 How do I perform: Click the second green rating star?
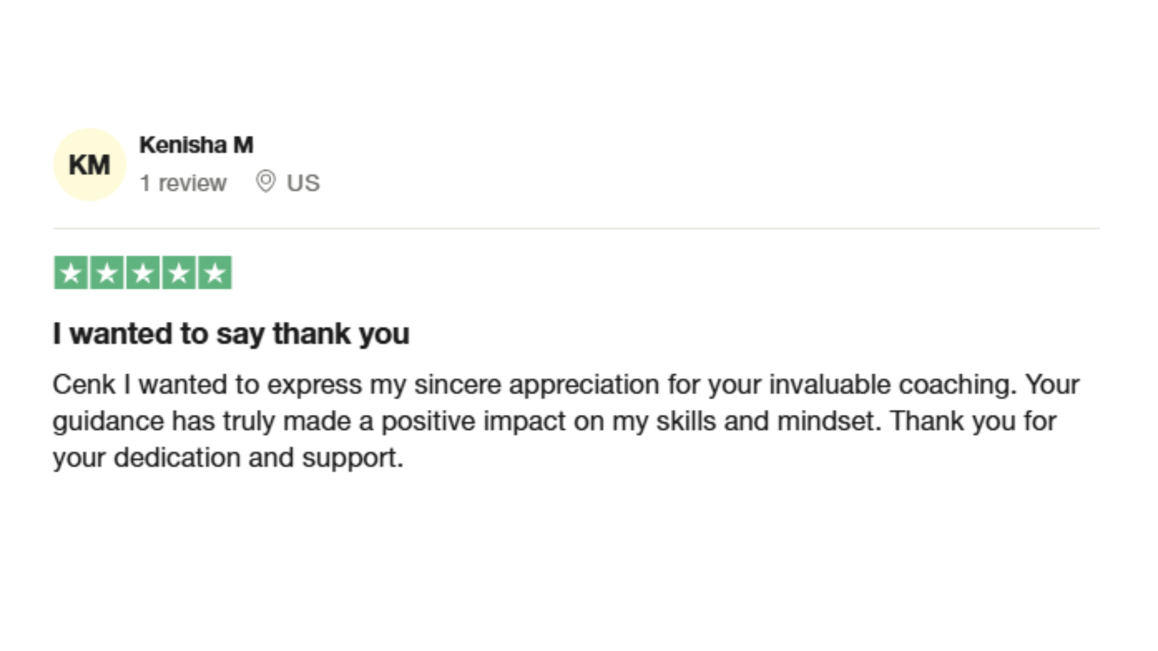click(107, 272)
